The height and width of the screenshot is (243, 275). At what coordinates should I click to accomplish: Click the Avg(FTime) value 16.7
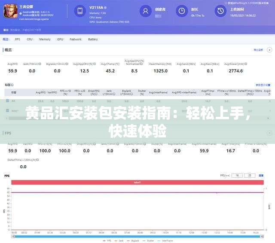coord(231,151)
